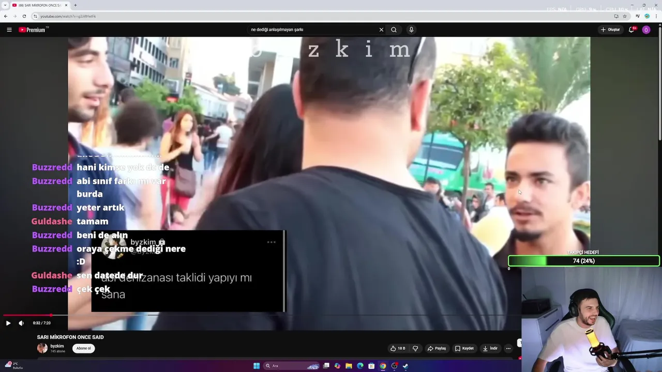The width and height of the screenshot is (662, 372).
Task: Save video with Kaydet button
Action: [464, 348]
